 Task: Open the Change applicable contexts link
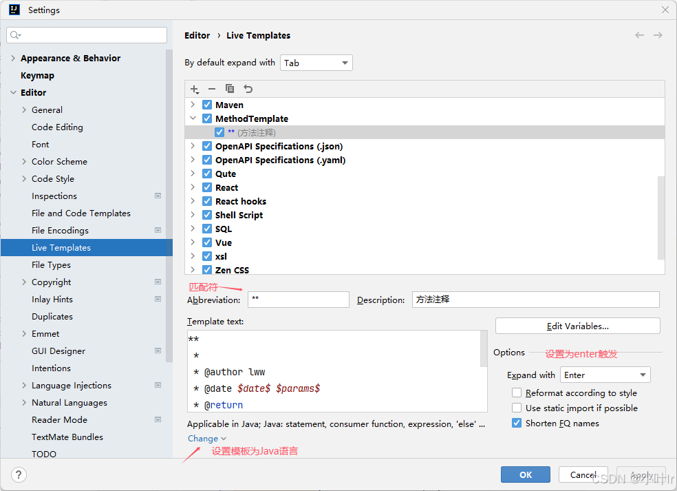point(207,438)
